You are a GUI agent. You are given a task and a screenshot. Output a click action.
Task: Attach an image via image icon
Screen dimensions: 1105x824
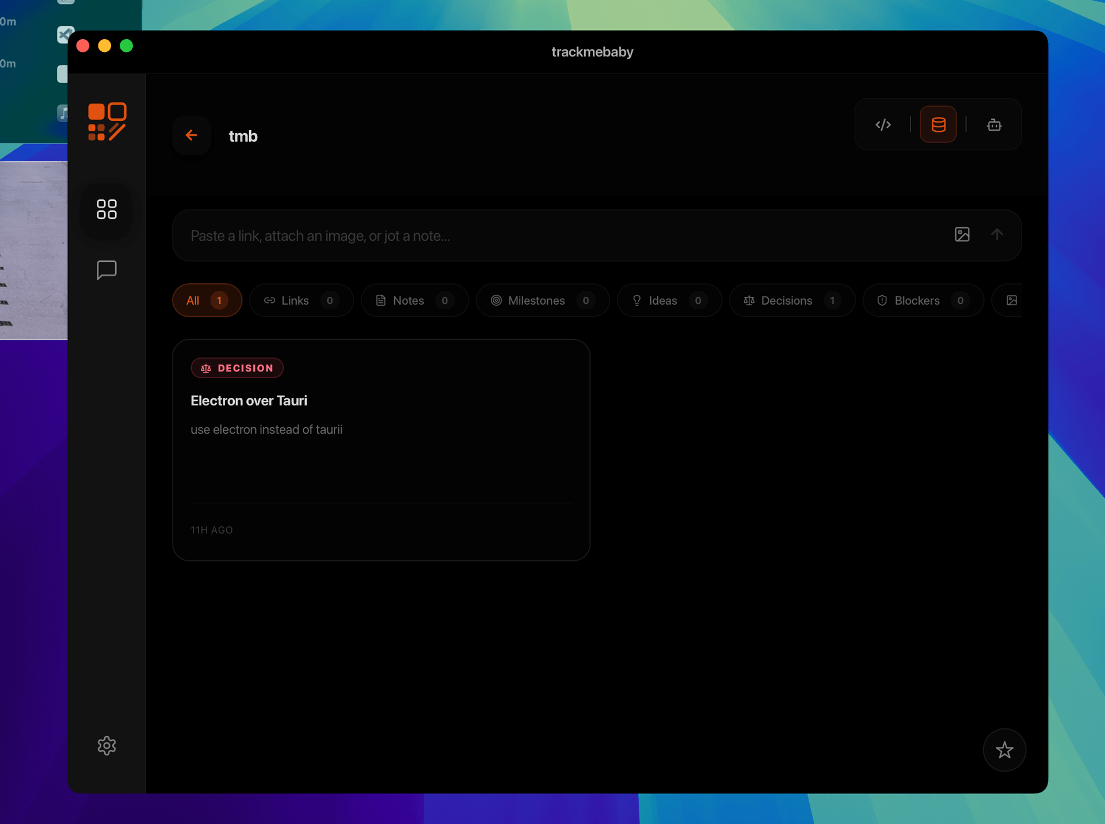coord(962,234)
